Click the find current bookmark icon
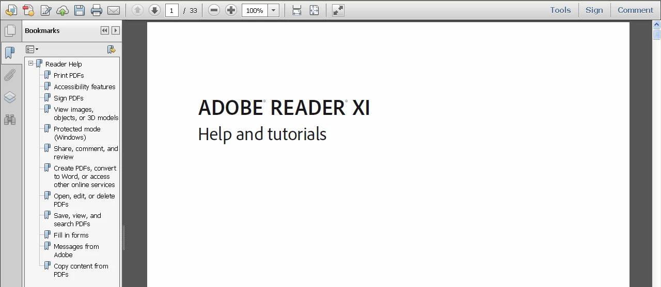Image resolution: width=661 pixels, height=287 pixels. click(x=111, y=49)
